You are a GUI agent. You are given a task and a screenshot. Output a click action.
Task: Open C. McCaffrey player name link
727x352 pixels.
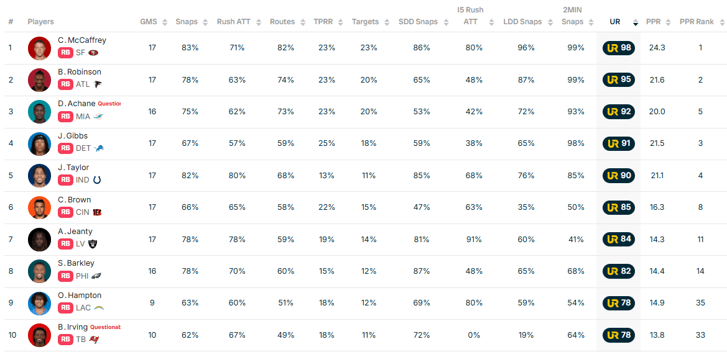click(x=82, y=40)
